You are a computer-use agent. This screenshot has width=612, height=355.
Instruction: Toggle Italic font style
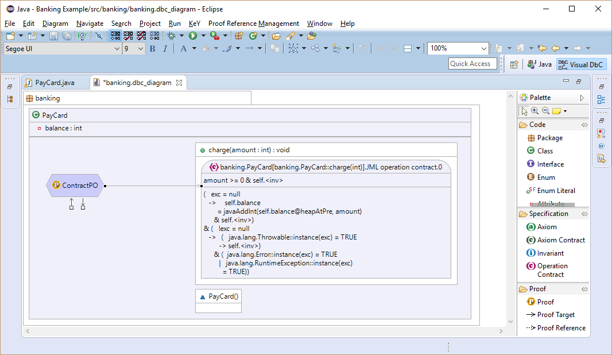(165, 48)
